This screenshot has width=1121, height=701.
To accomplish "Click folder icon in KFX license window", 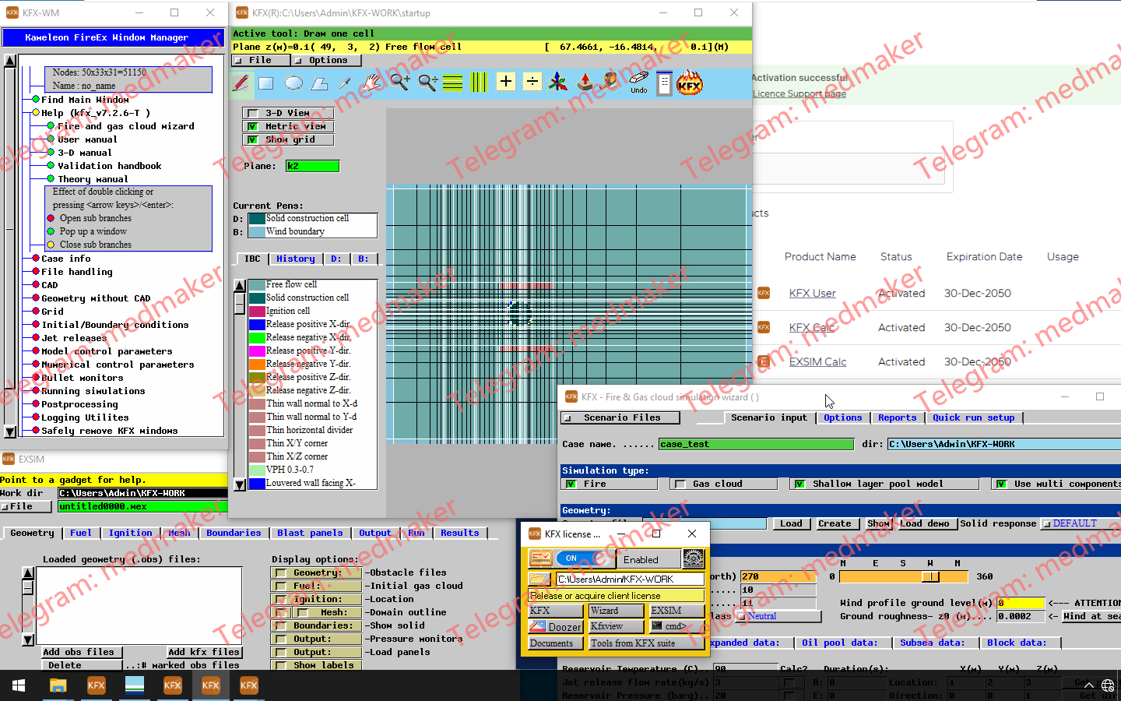I will [x=539, y=579].
